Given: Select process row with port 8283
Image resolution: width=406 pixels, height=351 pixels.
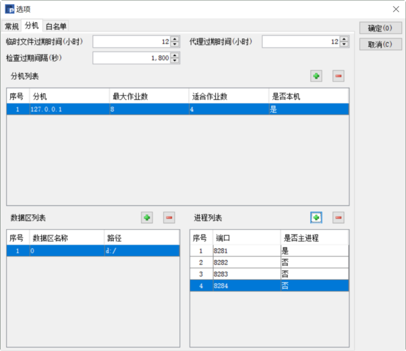Looking at the screenshot, I should coord(269,274).
